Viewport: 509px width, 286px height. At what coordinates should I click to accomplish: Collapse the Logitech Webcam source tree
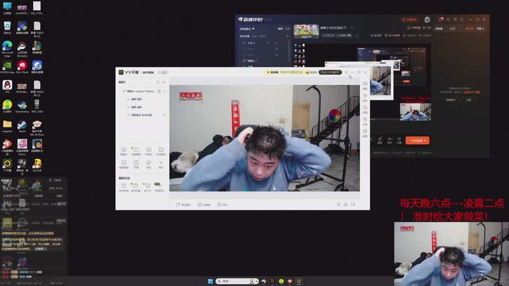click(120, 92)
